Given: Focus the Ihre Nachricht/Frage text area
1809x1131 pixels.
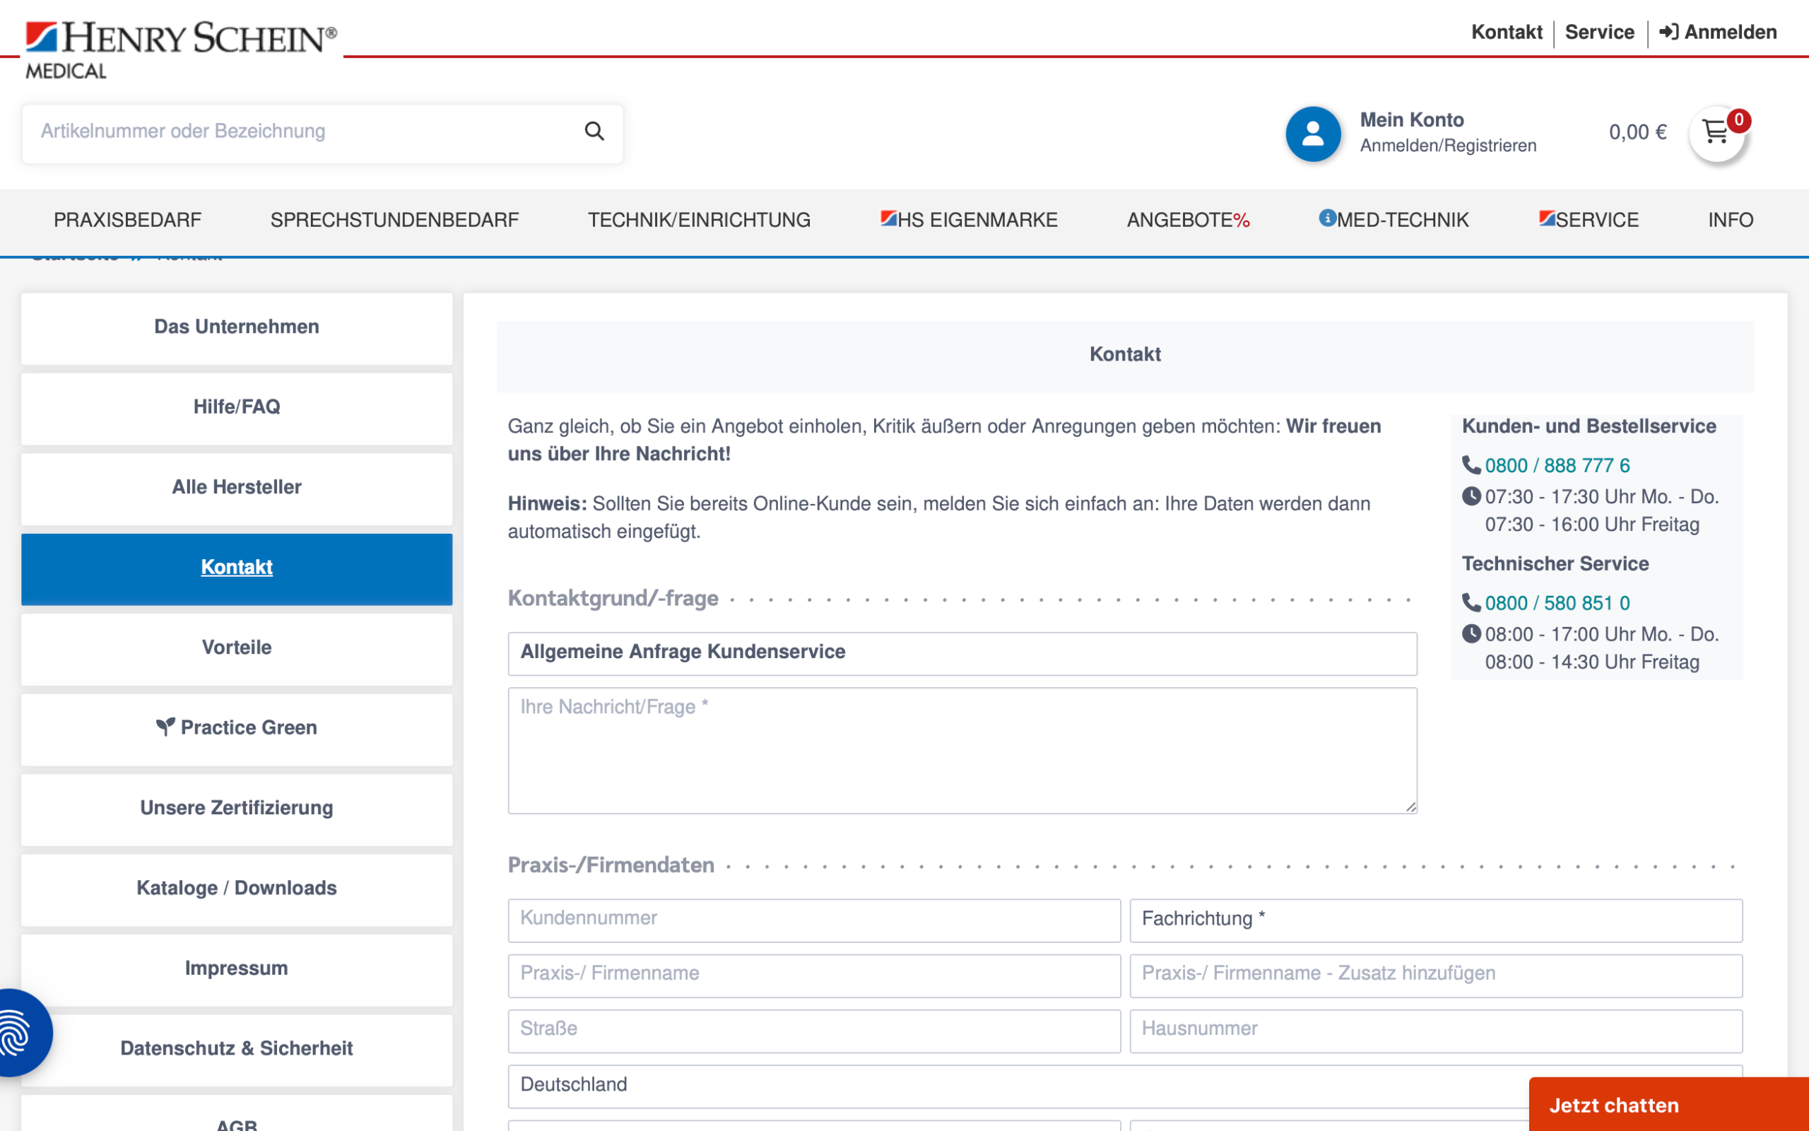Looking at the screenshot, I should point(962,750).
